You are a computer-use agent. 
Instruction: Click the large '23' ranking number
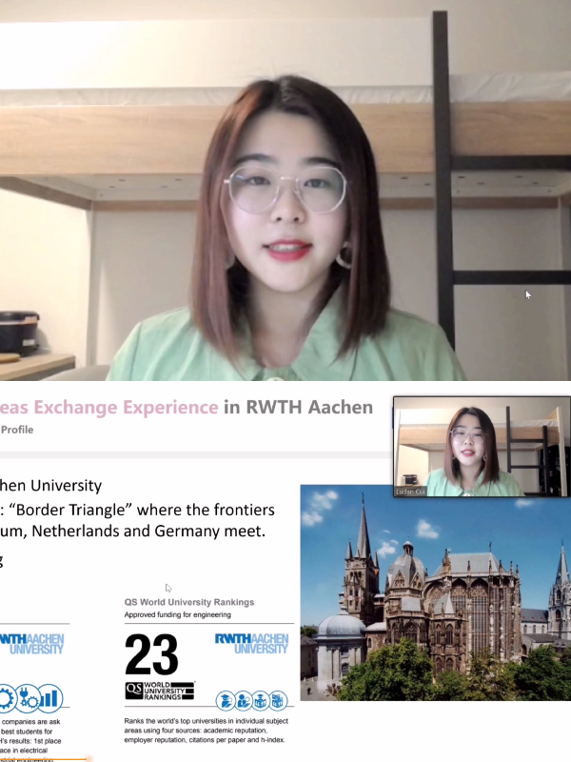pos(151,654)
